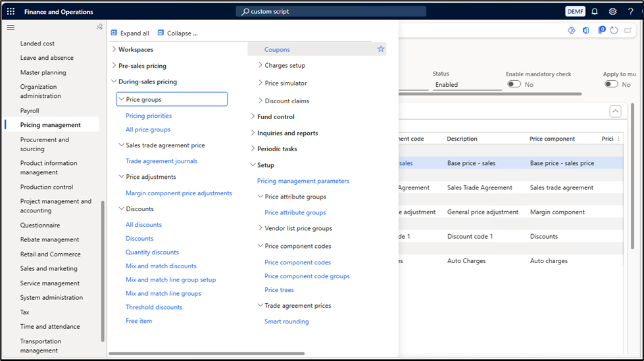Open page in new window icon

[x=628, y=30]
